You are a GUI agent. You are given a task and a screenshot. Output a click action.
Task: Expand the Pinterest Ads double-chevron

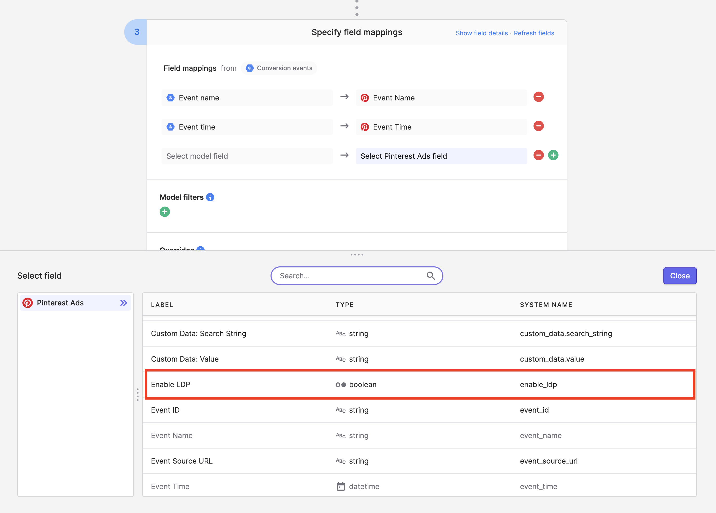click(123, 303)
